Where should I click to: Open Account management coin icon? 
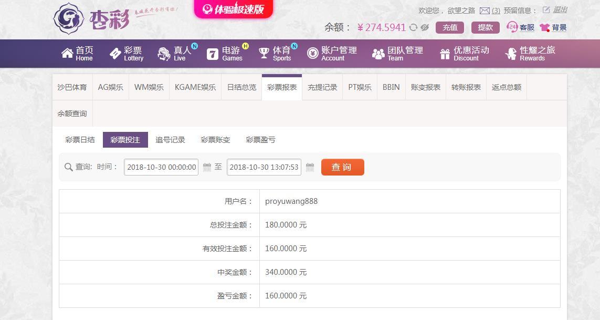pos(313,53)
